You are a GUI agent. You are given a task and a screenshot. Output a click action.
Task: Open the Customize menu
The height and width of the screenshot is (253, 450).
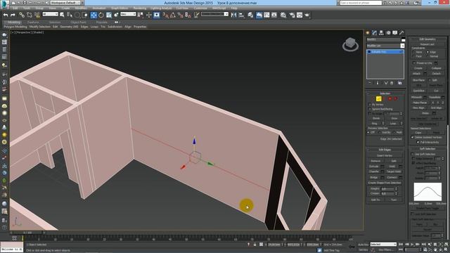pyautogui.click(x=200, y=8)
